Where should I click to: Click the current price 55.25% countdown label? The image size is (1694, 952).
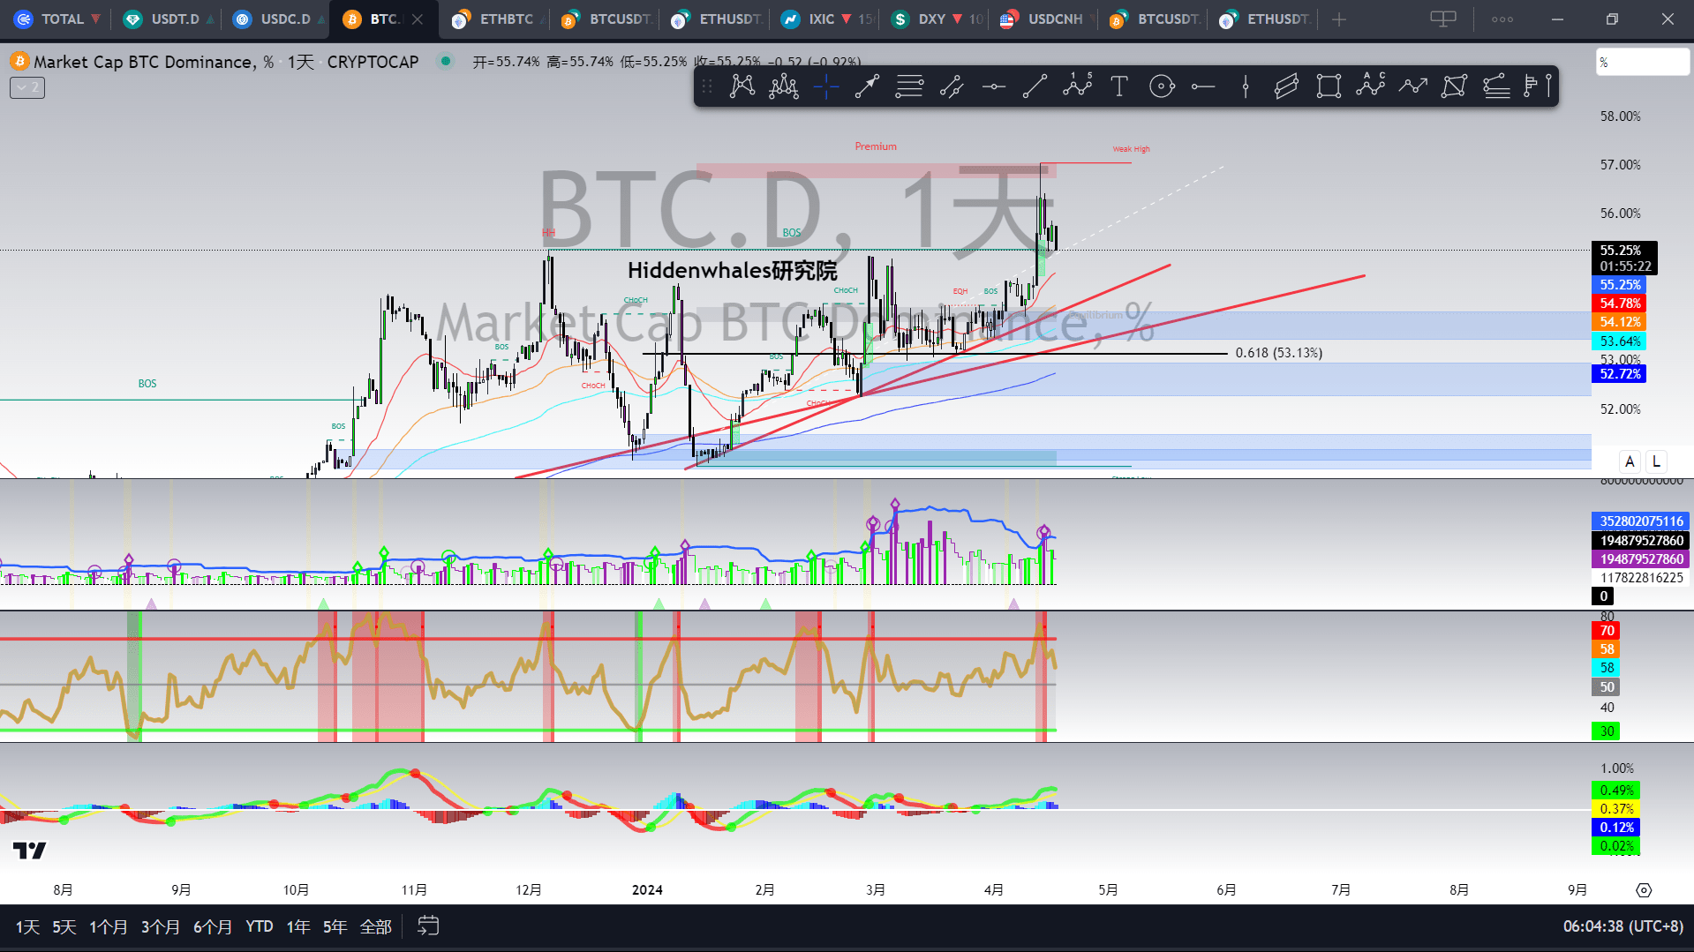tap(1624, 259)
